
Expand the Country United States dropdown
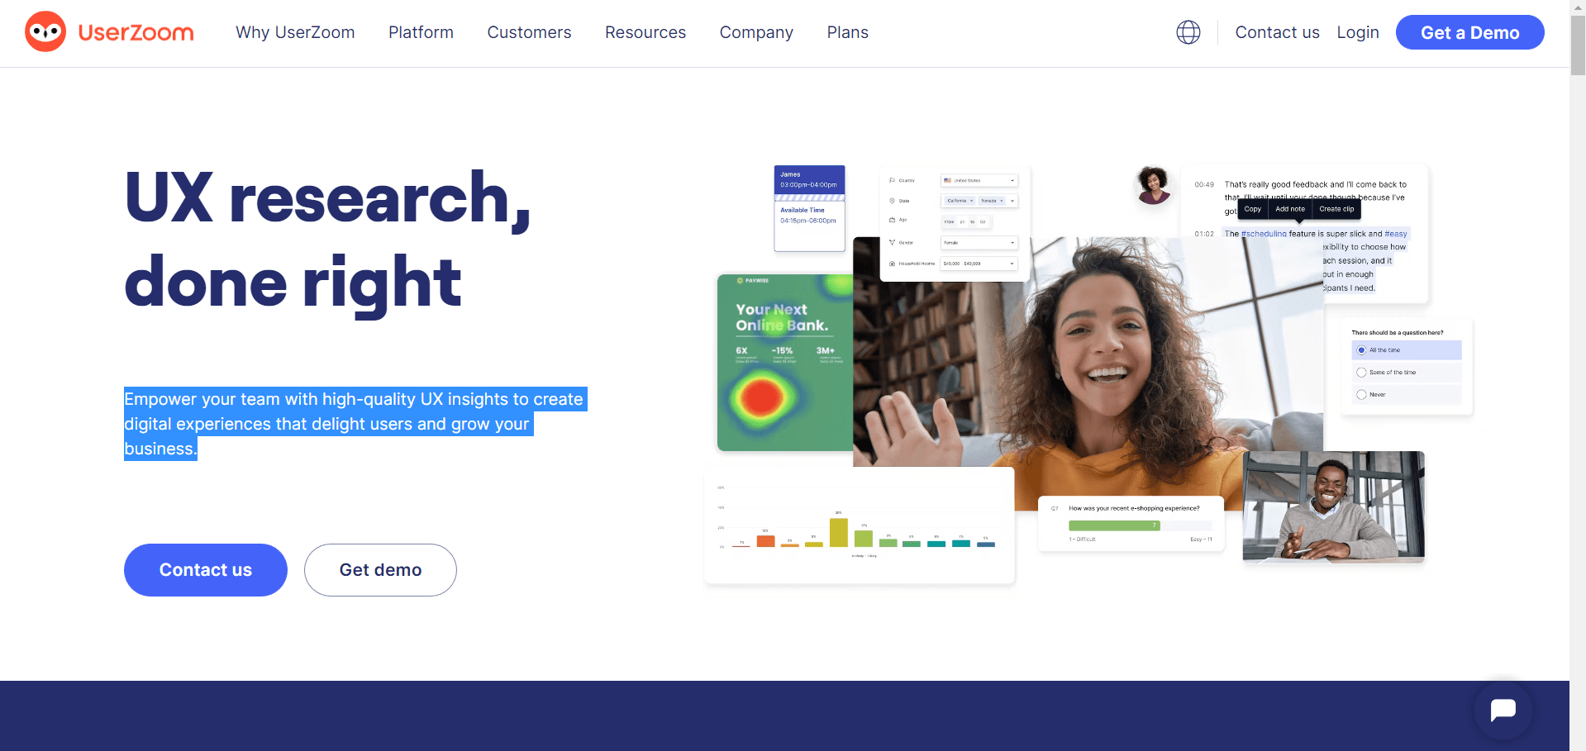979,180
